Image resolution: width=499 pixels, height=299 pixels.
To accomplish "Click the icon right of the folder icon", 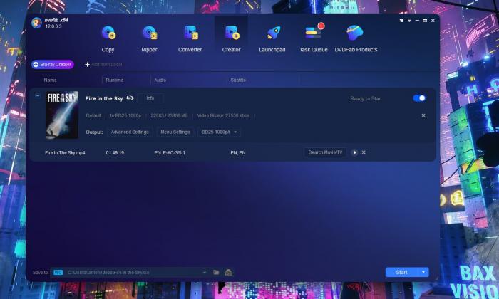I will (x=228, y=273).
